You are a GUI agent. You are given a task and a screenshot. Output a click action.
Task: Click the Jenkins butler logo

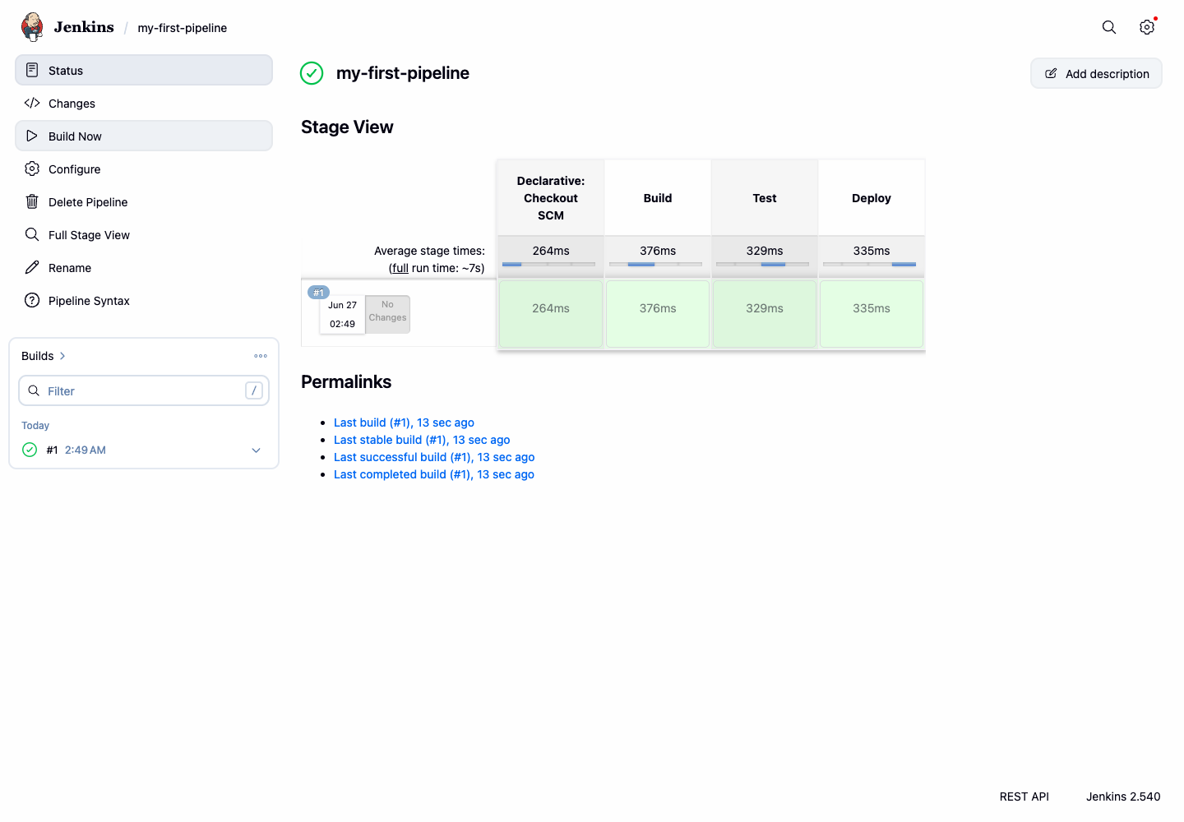click(x=32, y=27)
